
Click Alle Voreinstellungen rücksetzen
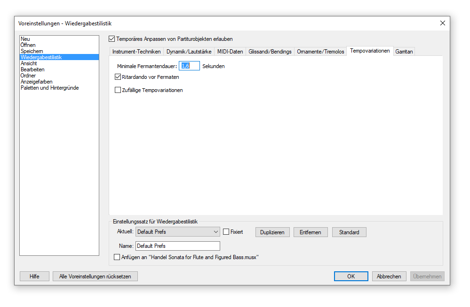click(x=95, y=276)
